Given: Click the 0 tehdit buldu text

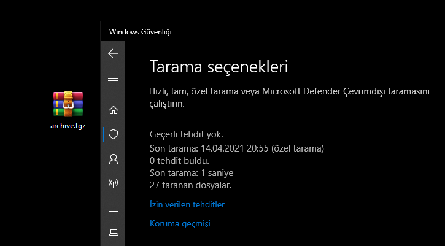Looking at the screenshot, I should click(179, 161).
